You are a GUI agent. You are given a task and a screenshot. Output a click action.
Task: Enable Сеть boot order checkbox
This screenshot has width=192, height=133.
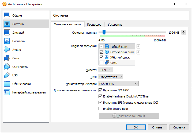pyautogui.click(x=101, y=63)
